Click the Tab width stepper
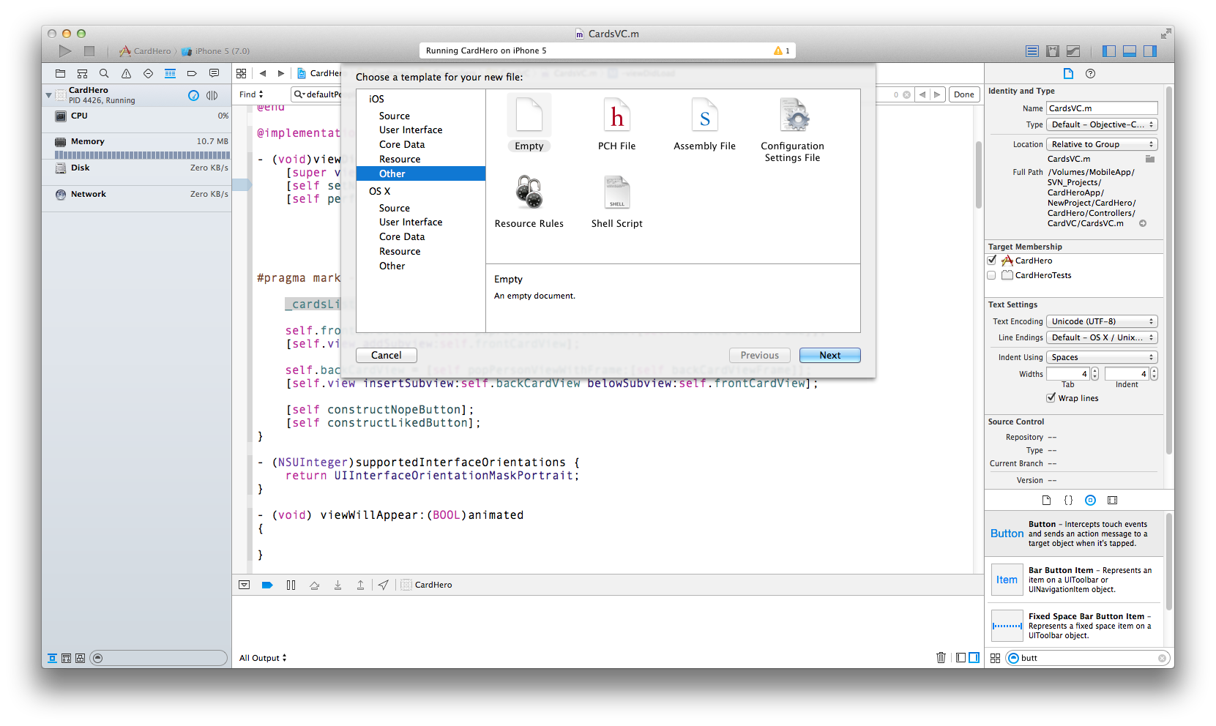 1094,374
